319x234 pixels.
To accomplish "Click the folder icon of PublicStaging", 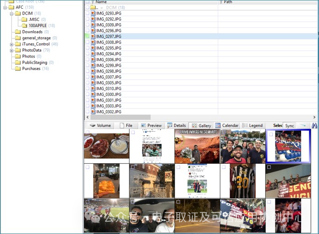I will [x=18, y=63].
